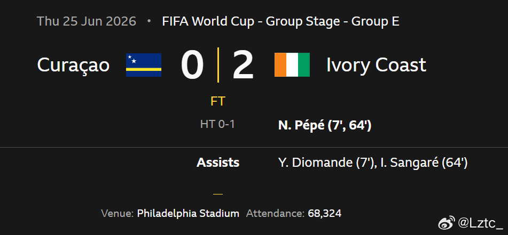The height and width of the screenshot is (235, 508).
Task: Open the @Lztc_ Weibo handle
Action: 481,223
